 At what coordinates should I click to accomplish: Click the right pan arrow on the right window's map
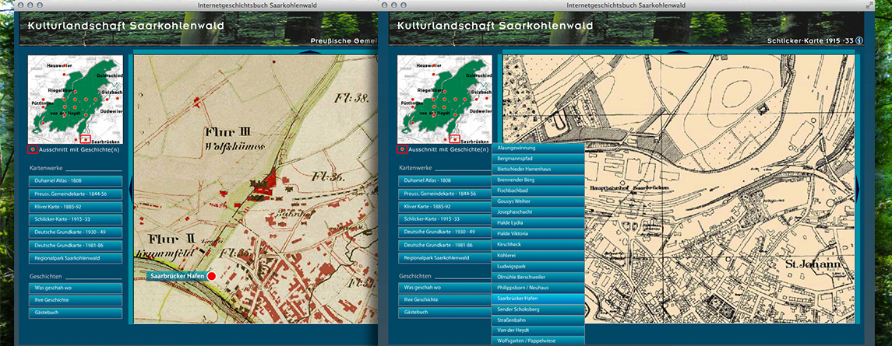857,187
